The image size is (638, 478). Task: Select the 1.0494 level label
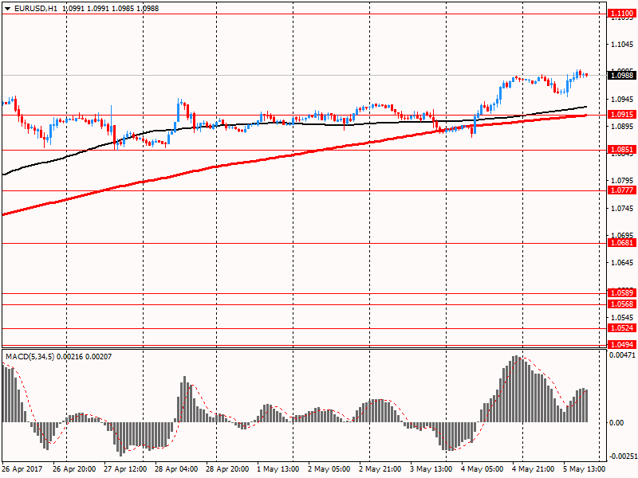click(x=622, y=345)
